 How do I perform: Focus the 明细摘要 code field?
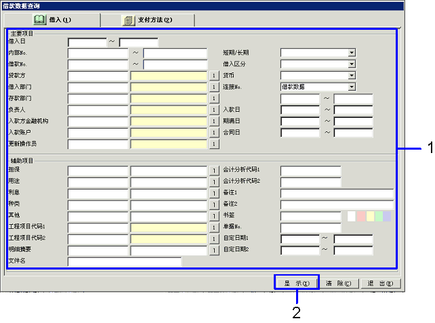coord(98,251)
